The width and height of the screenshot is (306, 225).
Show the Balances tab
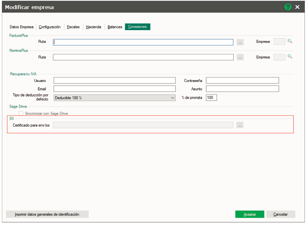[x=115, y=27]
